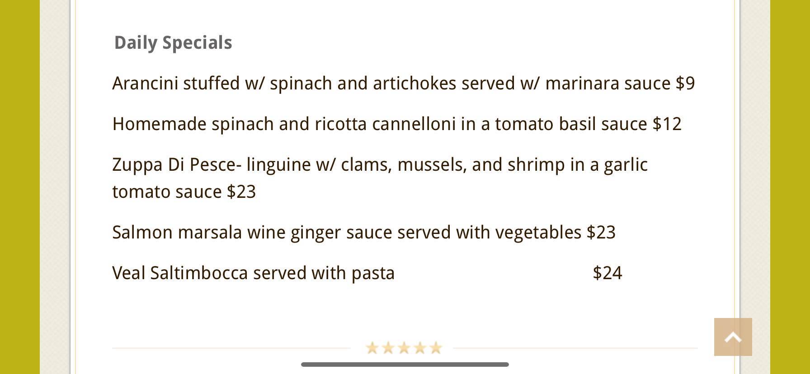Tap the home indicator bar at bottom
Image resolution: width=810 pixels, height=374 pixels.
click(x=405, y=365)
